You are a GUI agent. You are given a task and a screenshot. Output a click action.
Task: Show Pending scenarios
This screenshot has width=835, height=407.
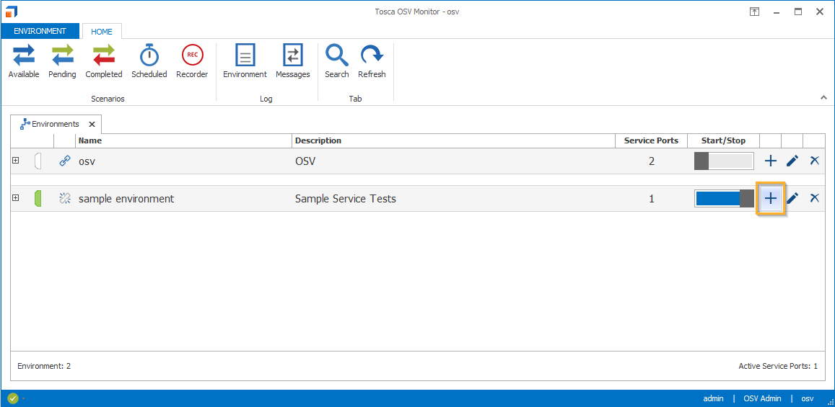tap(62, 61)
